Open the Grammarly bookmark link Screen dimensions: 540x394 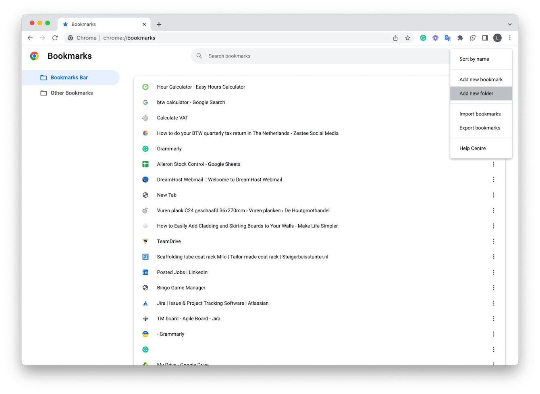tap(169, 149)
